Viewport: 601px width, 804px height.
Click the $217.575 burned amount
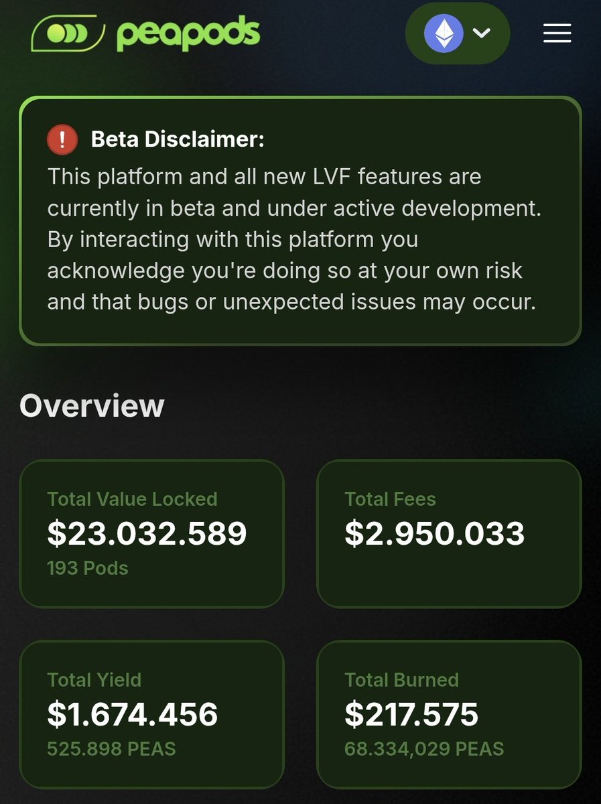point(411,714)
